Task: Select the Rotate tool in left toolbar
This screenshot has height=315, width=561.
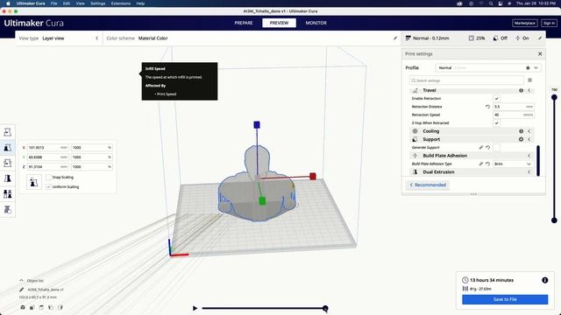Action: click(x=8, y=163)
